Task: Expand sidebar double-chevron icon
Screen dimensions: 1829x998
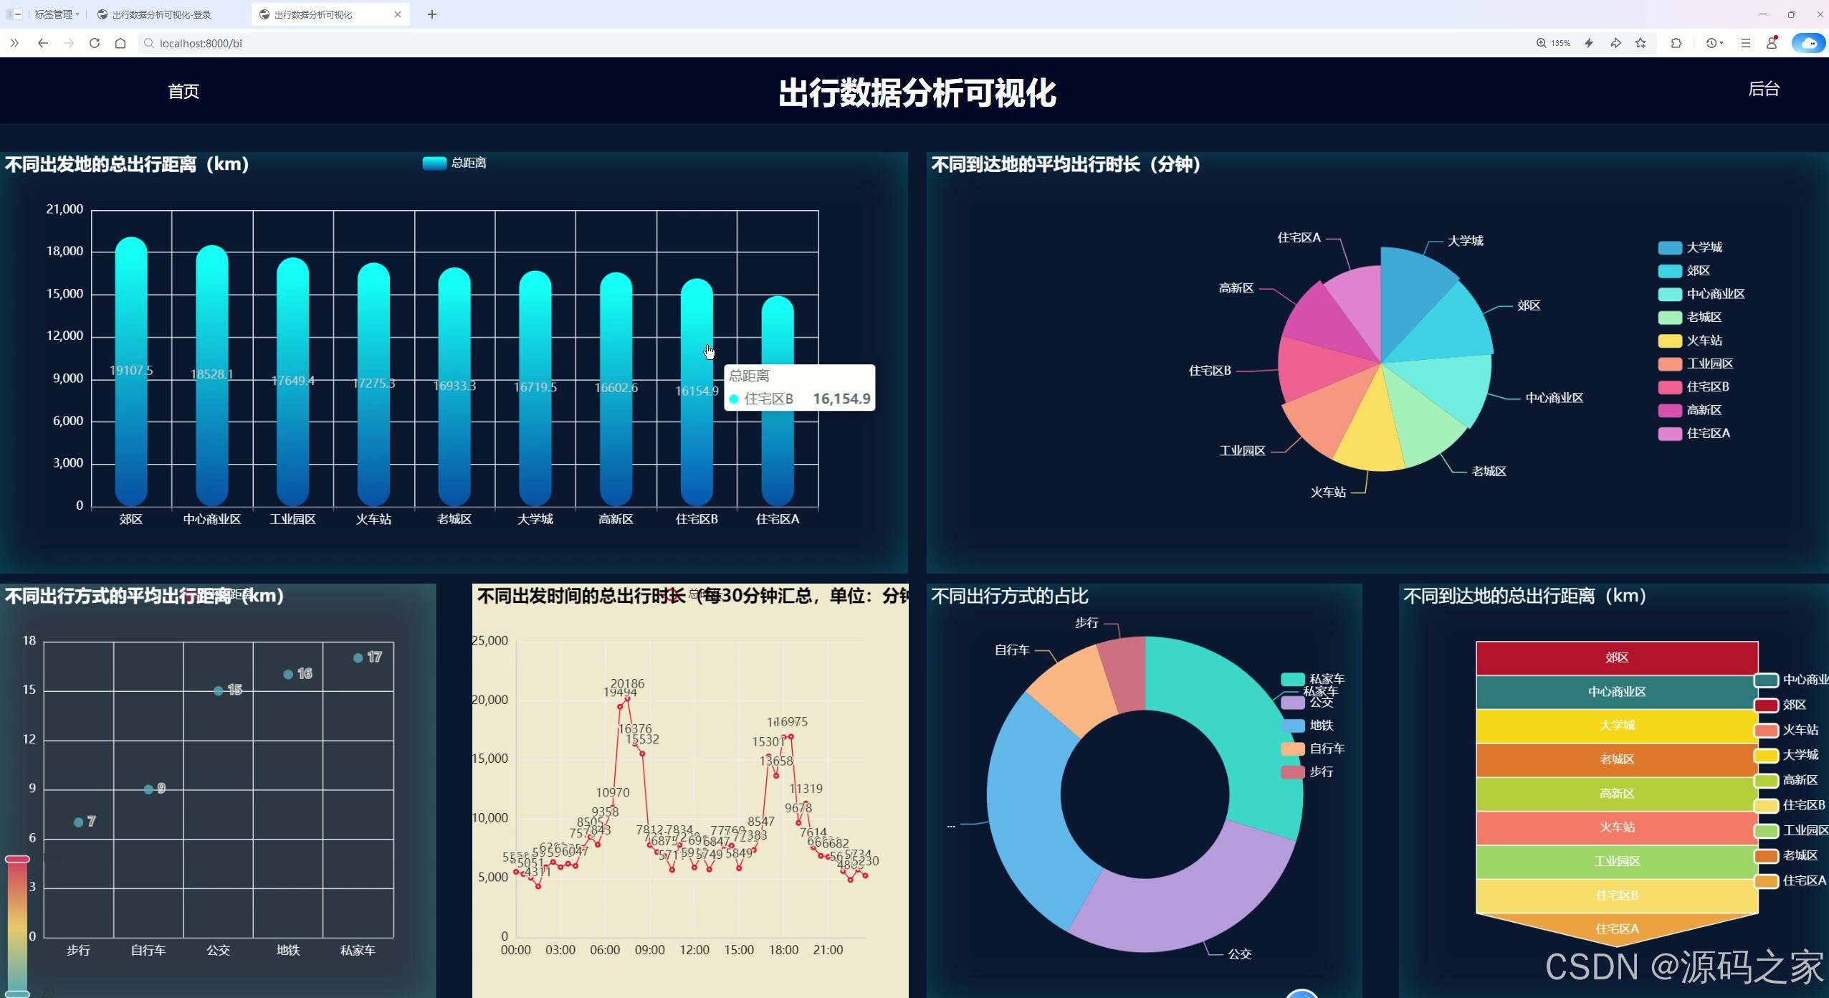Action: tap(14, 43)
